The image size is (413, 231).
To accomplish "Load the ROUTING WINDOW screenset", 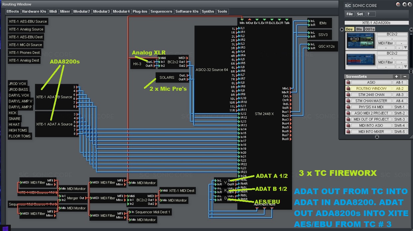I will pyautogui.click(x=371, y=89).
